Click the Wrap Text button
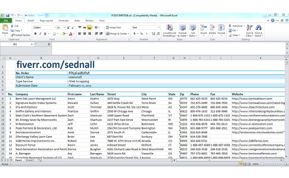The image size is (289, 178). [113, 27]
